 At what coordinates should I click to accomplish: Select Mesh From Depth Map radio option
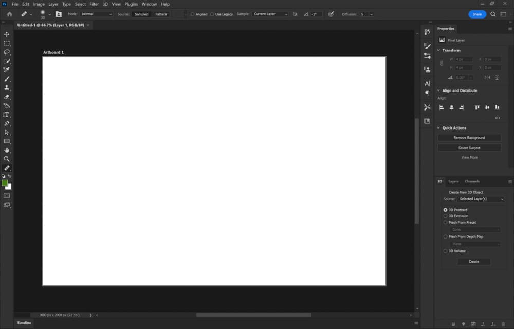point(445,236)
